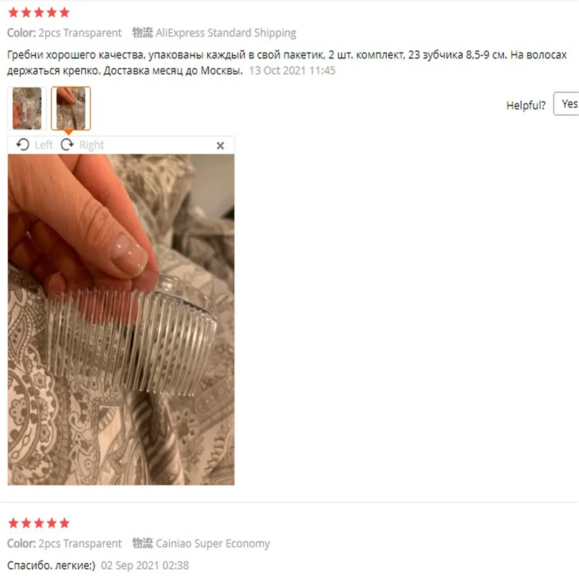Click the 13 Oct 2021 review date
Image resolution: width=579 pixels, height=579 pixels.
[292, 71]
